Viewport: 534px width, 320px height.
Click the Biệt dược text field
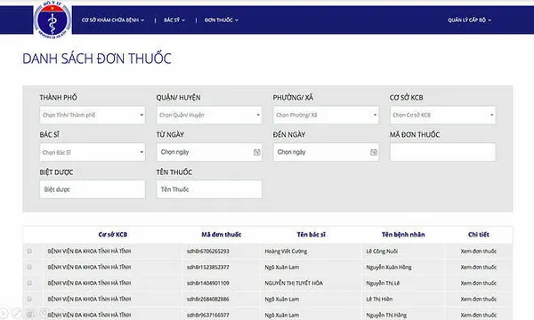tap(93, 189)
